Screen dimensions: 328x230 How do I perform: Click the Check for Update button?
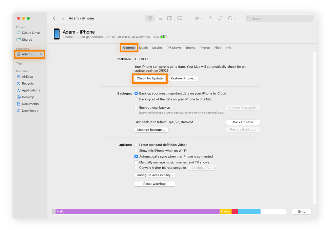point(150,78)
